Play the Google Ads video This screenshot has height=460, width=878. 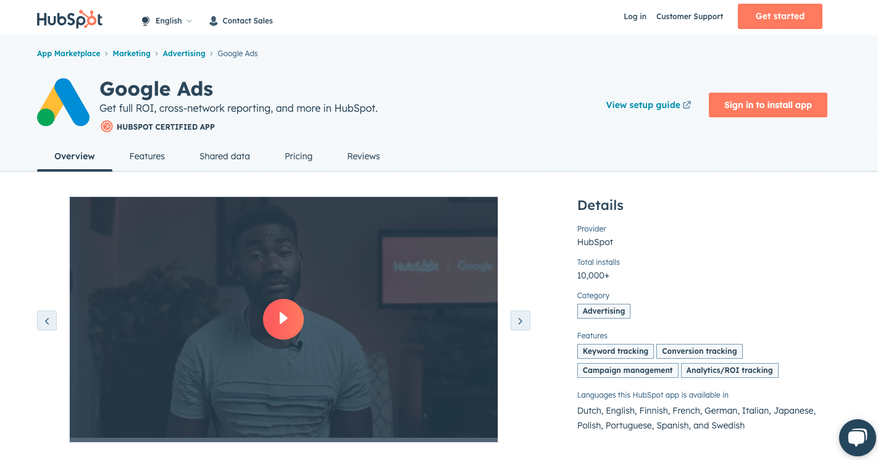283,319
